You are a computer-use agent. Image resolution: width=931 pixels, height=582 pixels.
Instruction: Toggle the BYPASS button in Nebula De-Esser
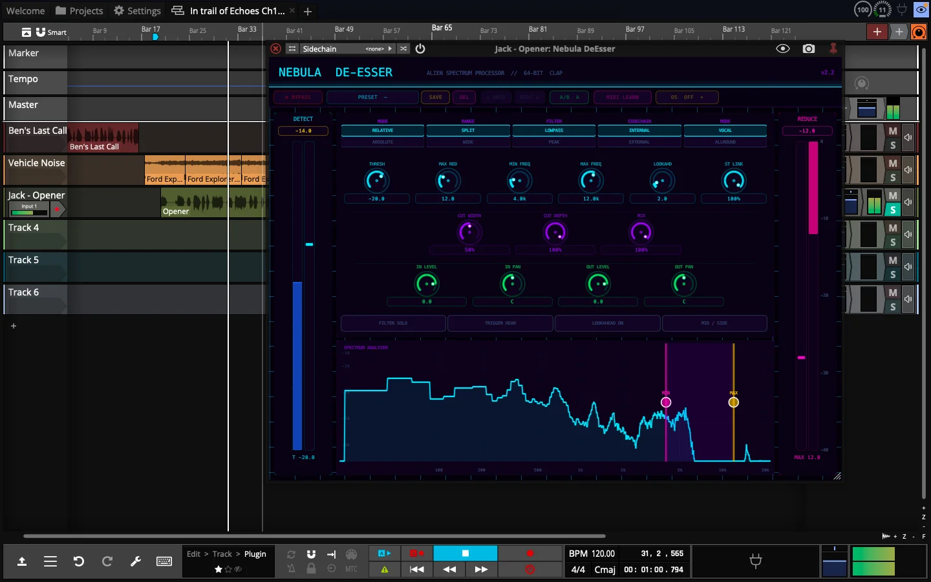coord(298,97)
